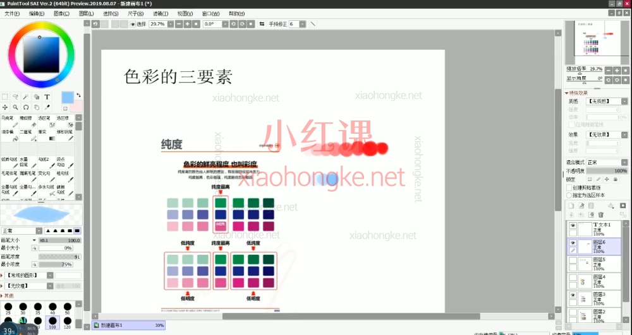Screen dimensions: 632x335
Task: Open the 窗口(W) menu
Action: (x=210, y=14)
